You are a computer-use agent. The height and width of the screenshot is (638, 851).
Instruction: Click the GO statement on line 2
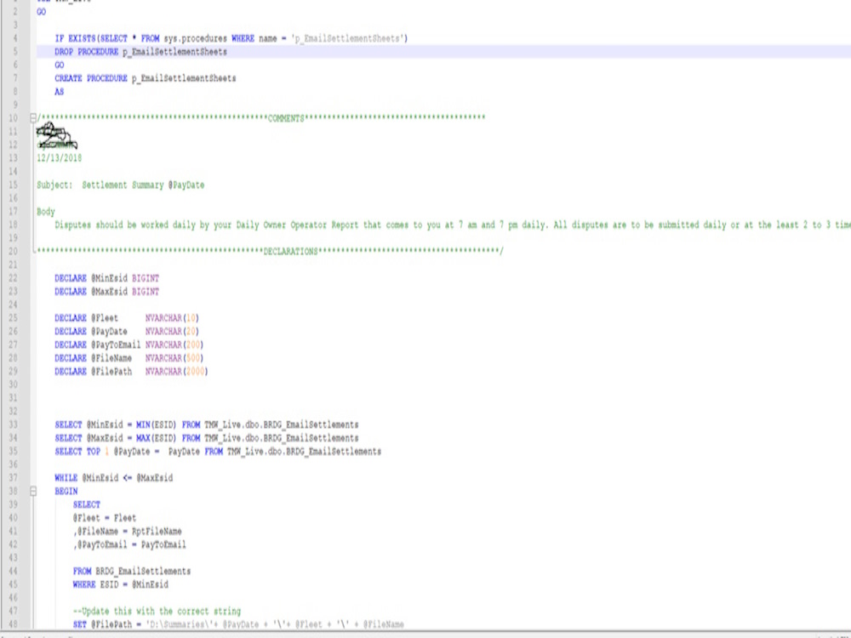[41, 12]
